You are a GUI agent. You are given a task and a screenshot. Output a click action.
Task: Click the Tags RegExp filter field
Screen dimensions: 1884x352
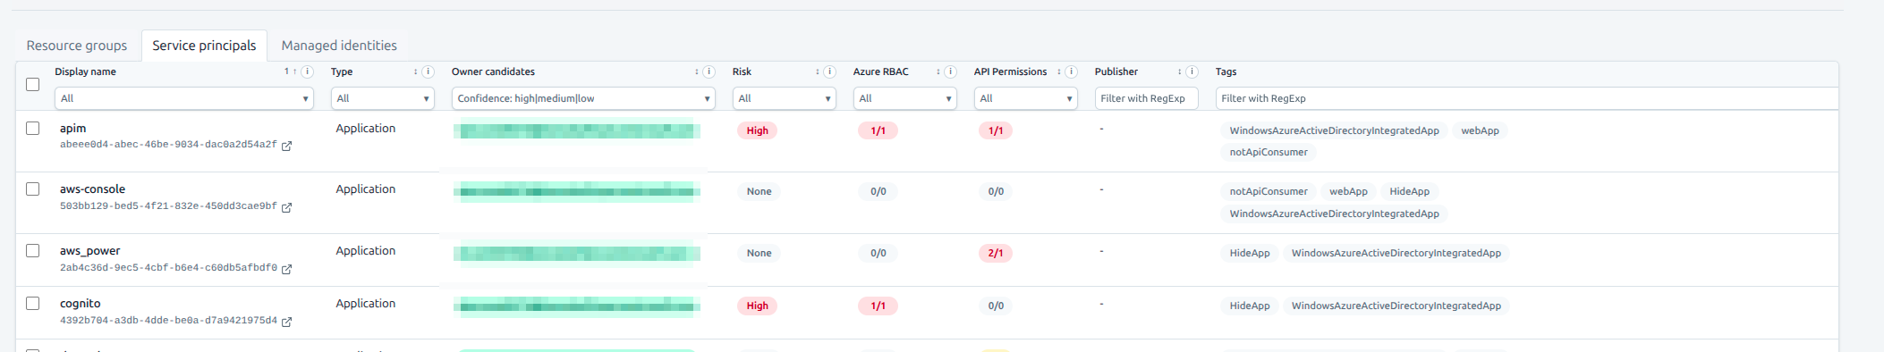(1526, 98)
